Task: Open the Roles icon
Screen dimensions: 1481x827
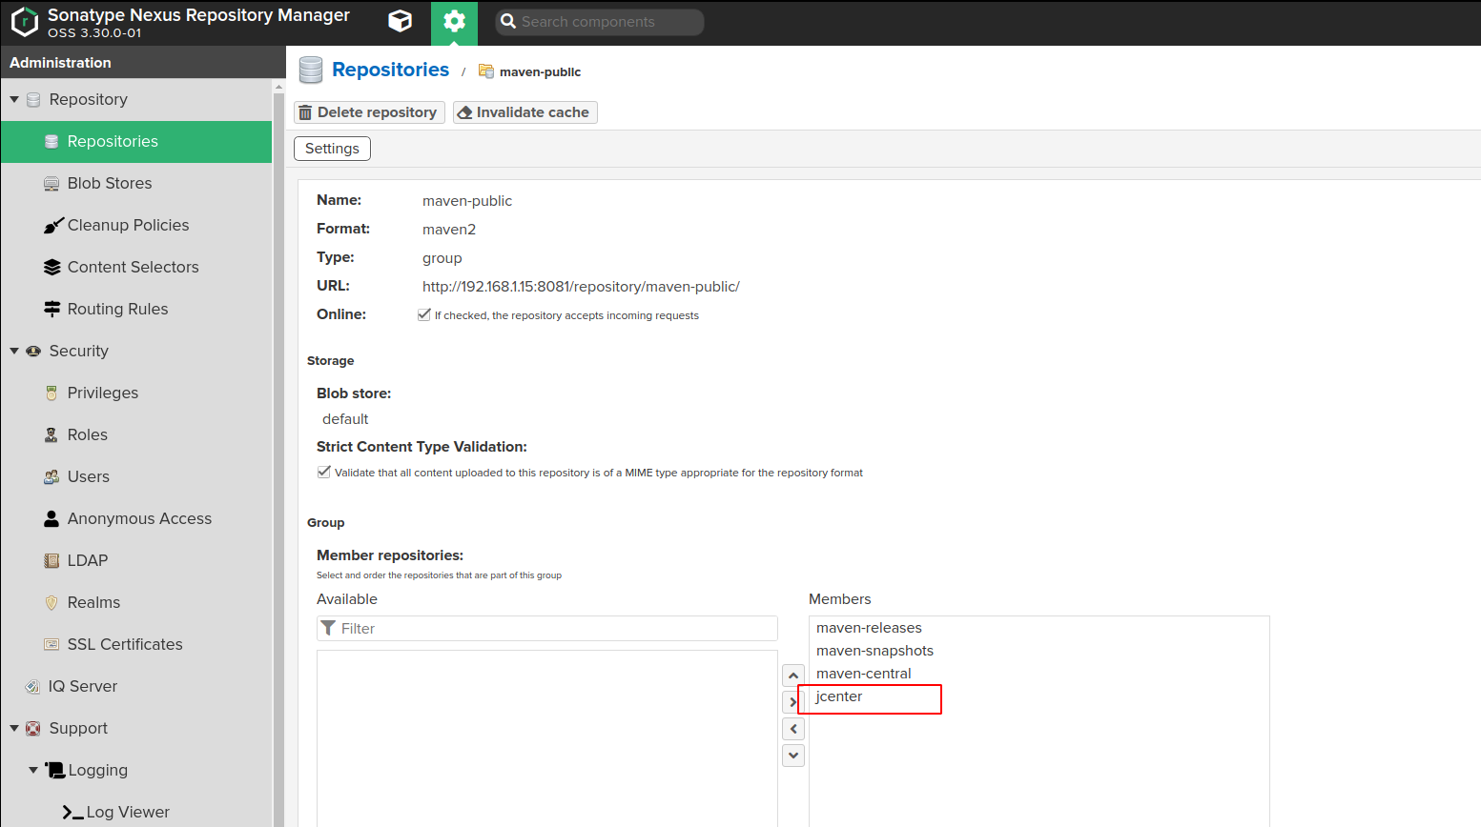Action: [51, 434]
